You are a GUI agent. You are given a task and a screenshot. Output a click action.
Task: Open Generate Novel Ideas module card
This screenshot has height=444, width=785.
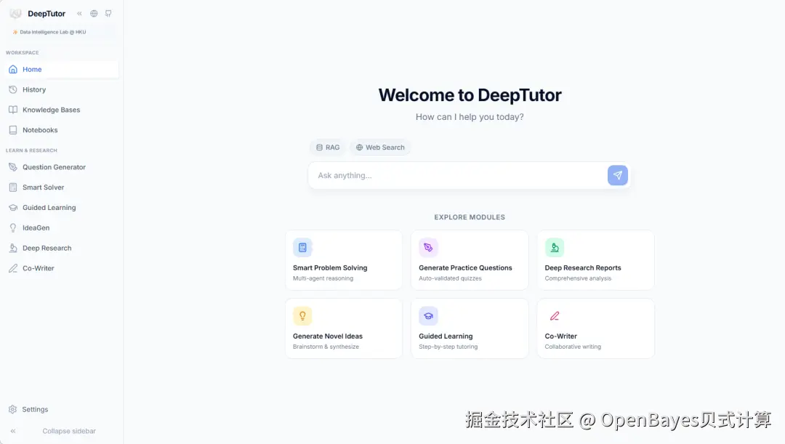tap(344, 328)
